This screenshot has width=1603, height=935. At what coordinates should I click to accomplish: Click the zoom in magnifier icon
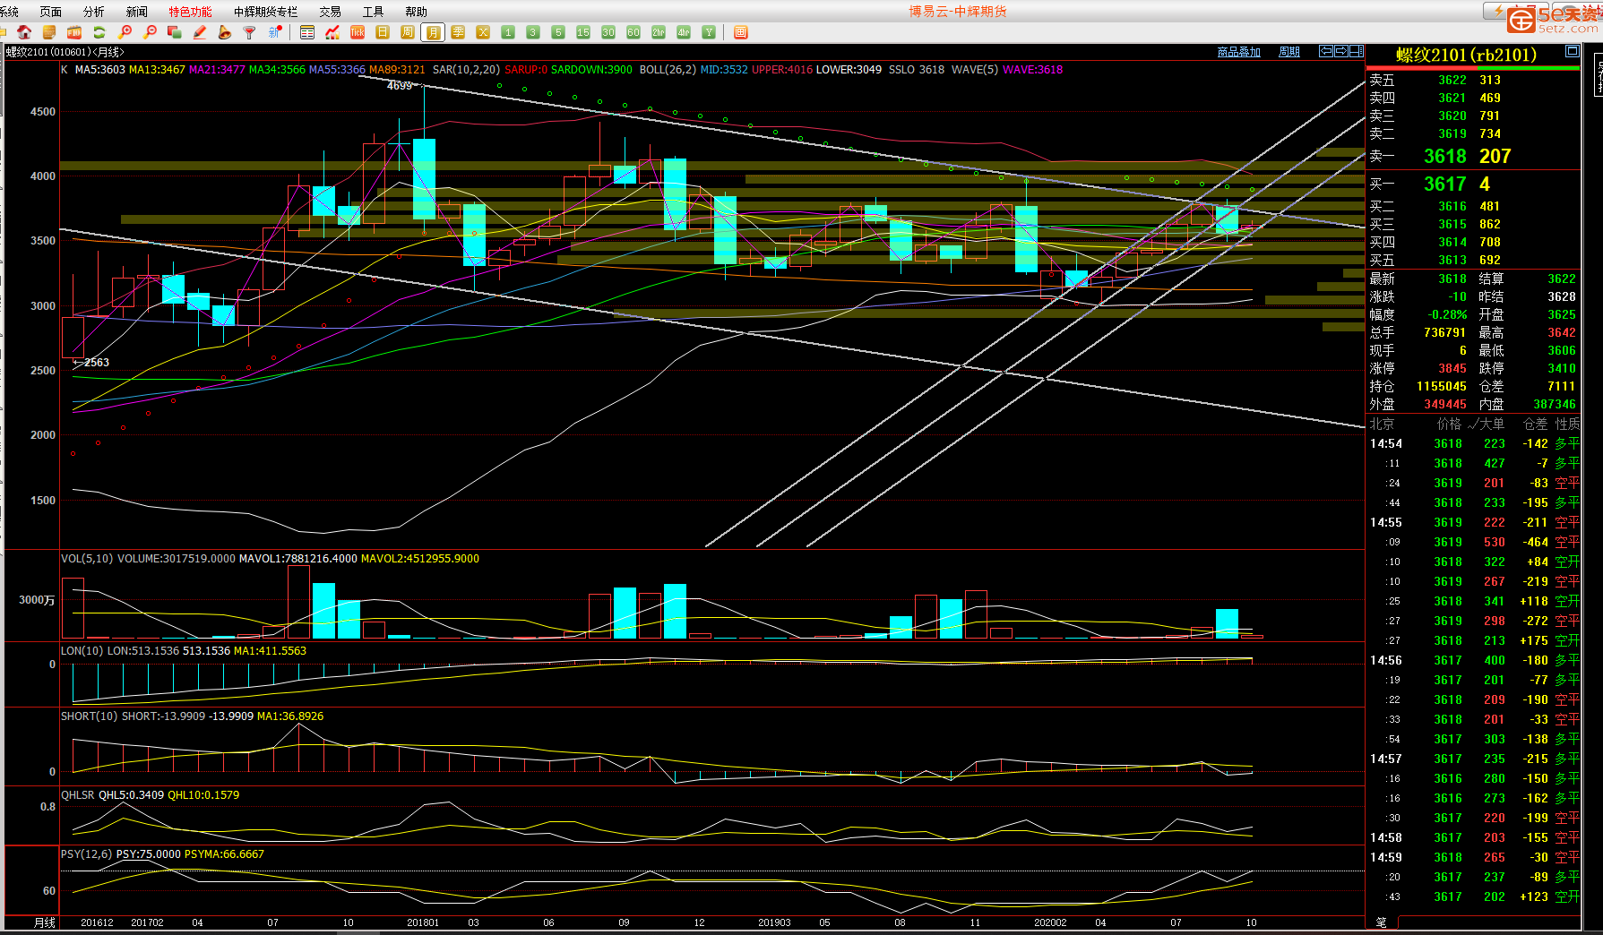tap(125, 32)
